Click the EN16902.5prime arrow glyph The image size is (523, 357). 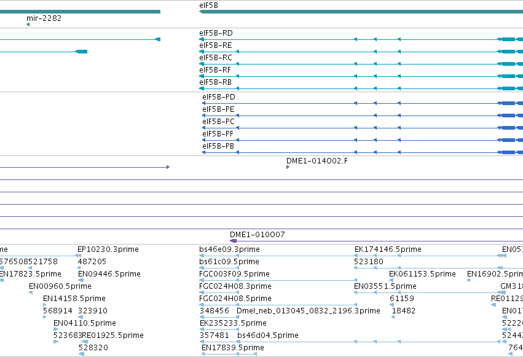point(468,280)
